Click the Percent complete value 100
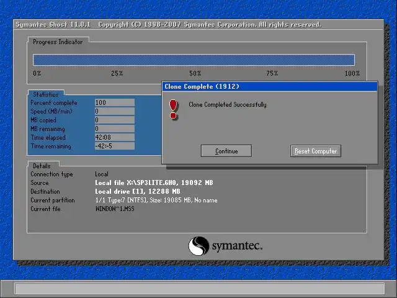Screen dimensions: 397x298 114,102
